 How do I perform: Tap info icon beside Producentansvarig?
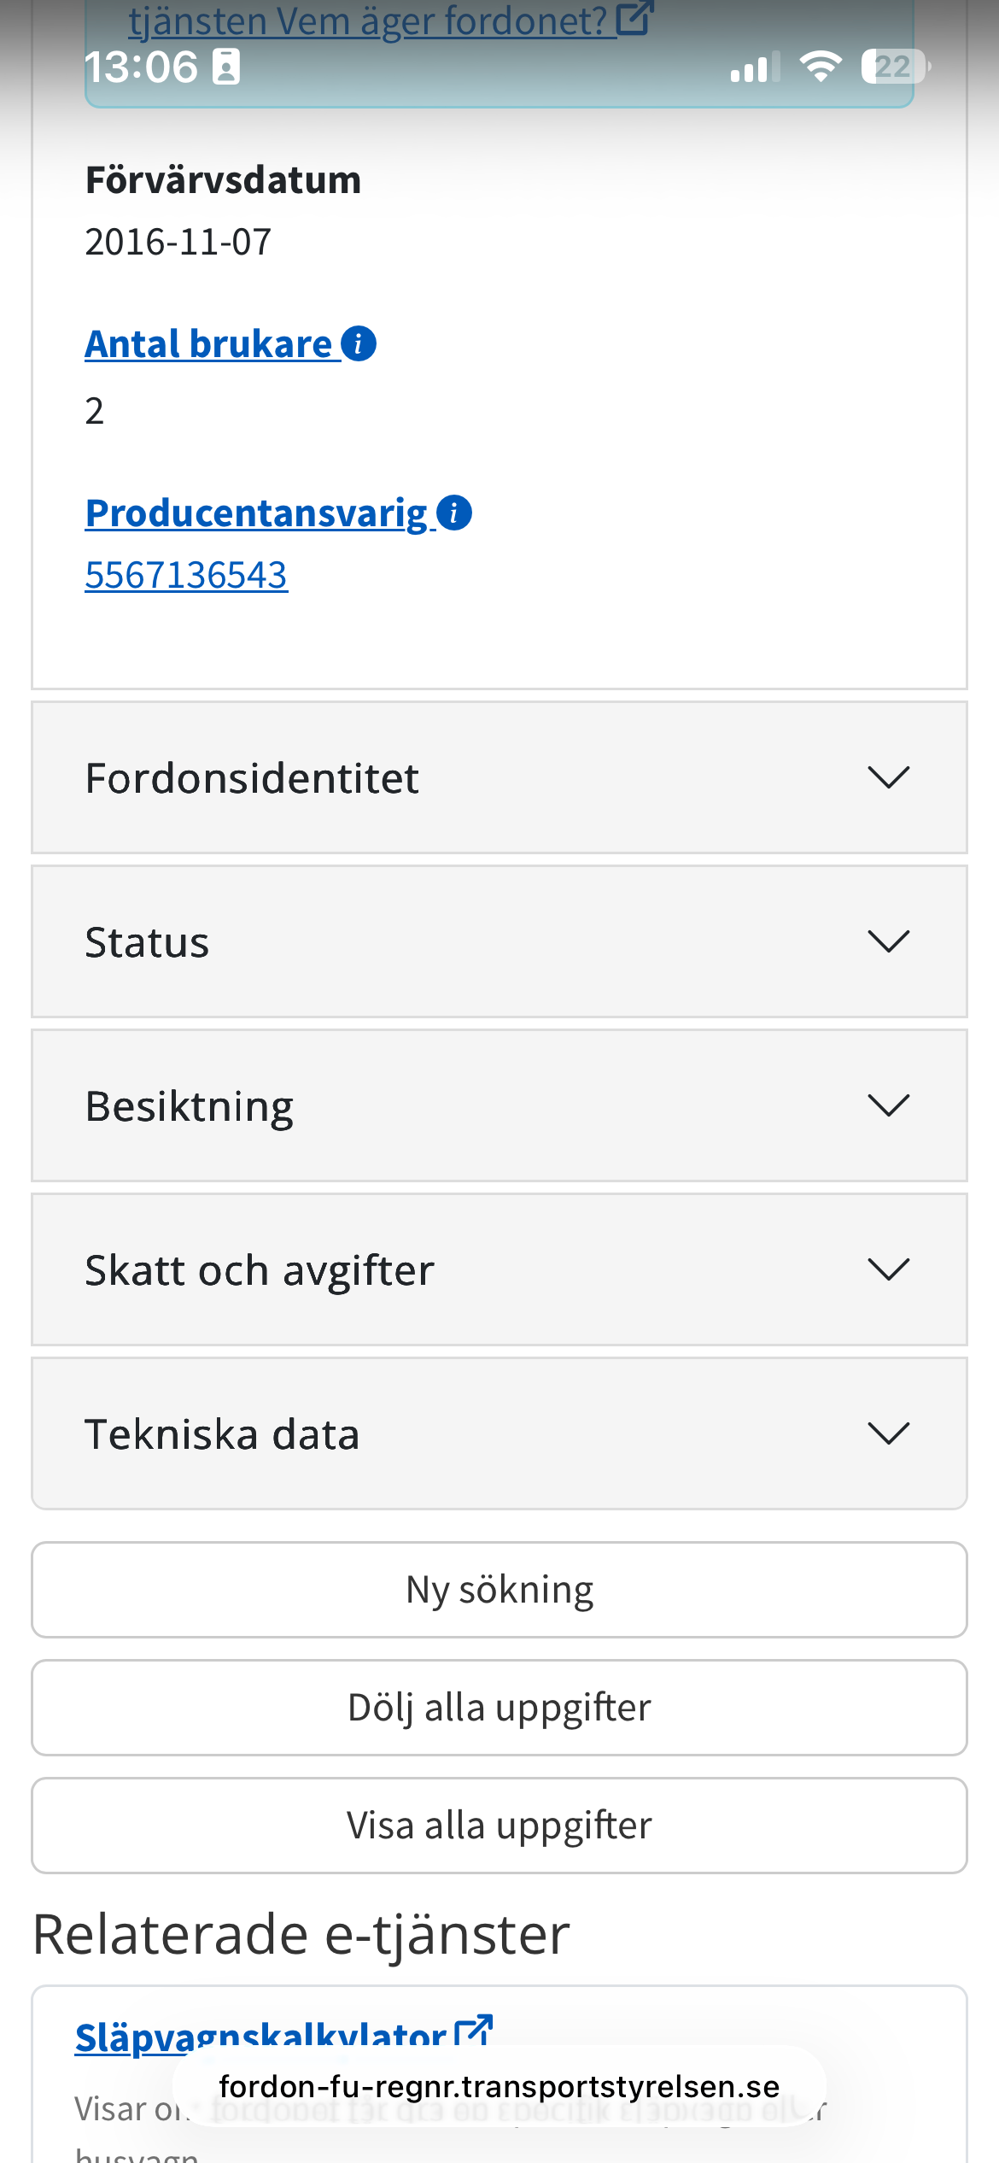point(454,513)
